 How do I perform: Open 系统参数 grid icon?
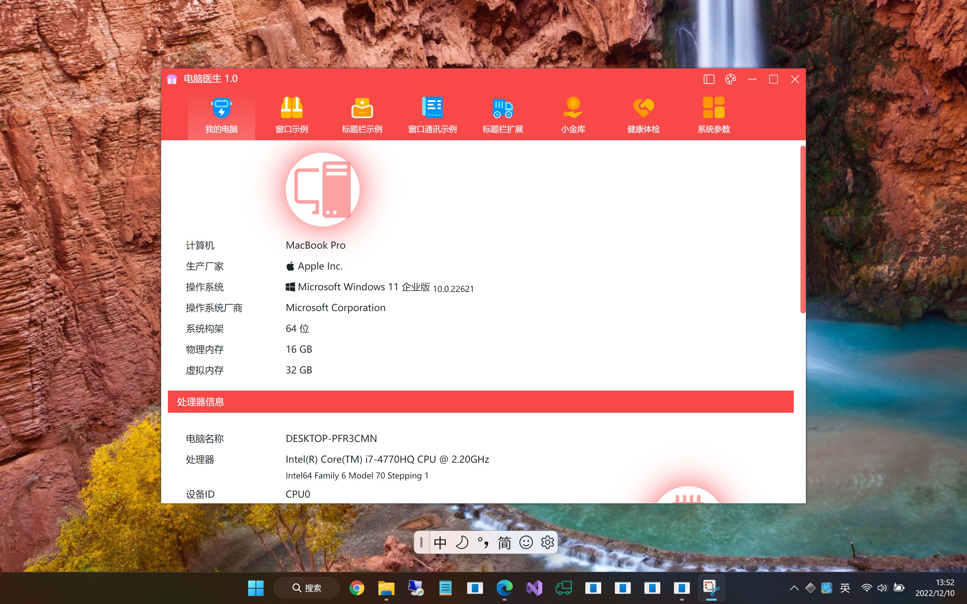[x=713, y=108]
